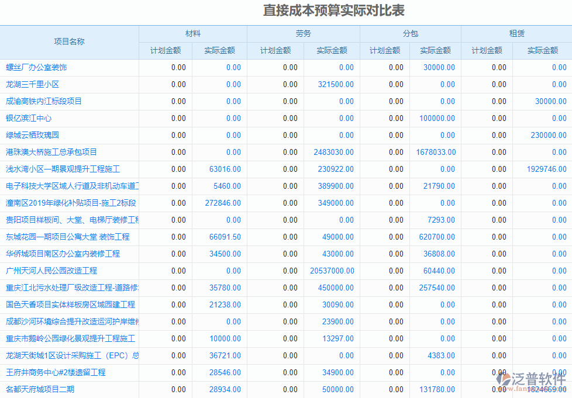Click the 材料 column group header
Screen dimensions: 572x398
click(x=193, y=33)
